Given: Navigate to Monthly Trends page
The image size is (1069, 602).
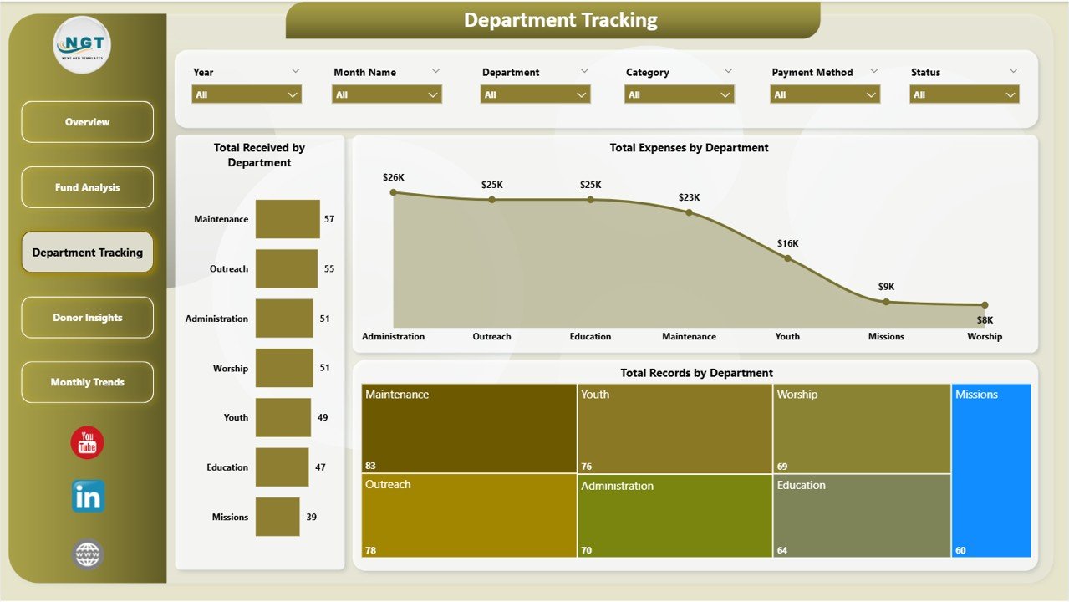Looking at the screenshot, I should click(88, 382).
